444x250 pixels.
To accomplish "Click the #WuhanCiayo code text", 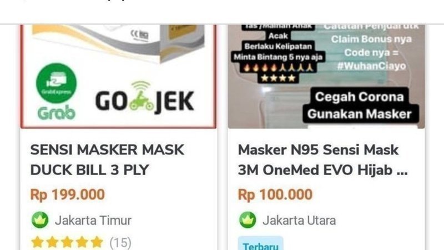I will click(x=371, y=66).
